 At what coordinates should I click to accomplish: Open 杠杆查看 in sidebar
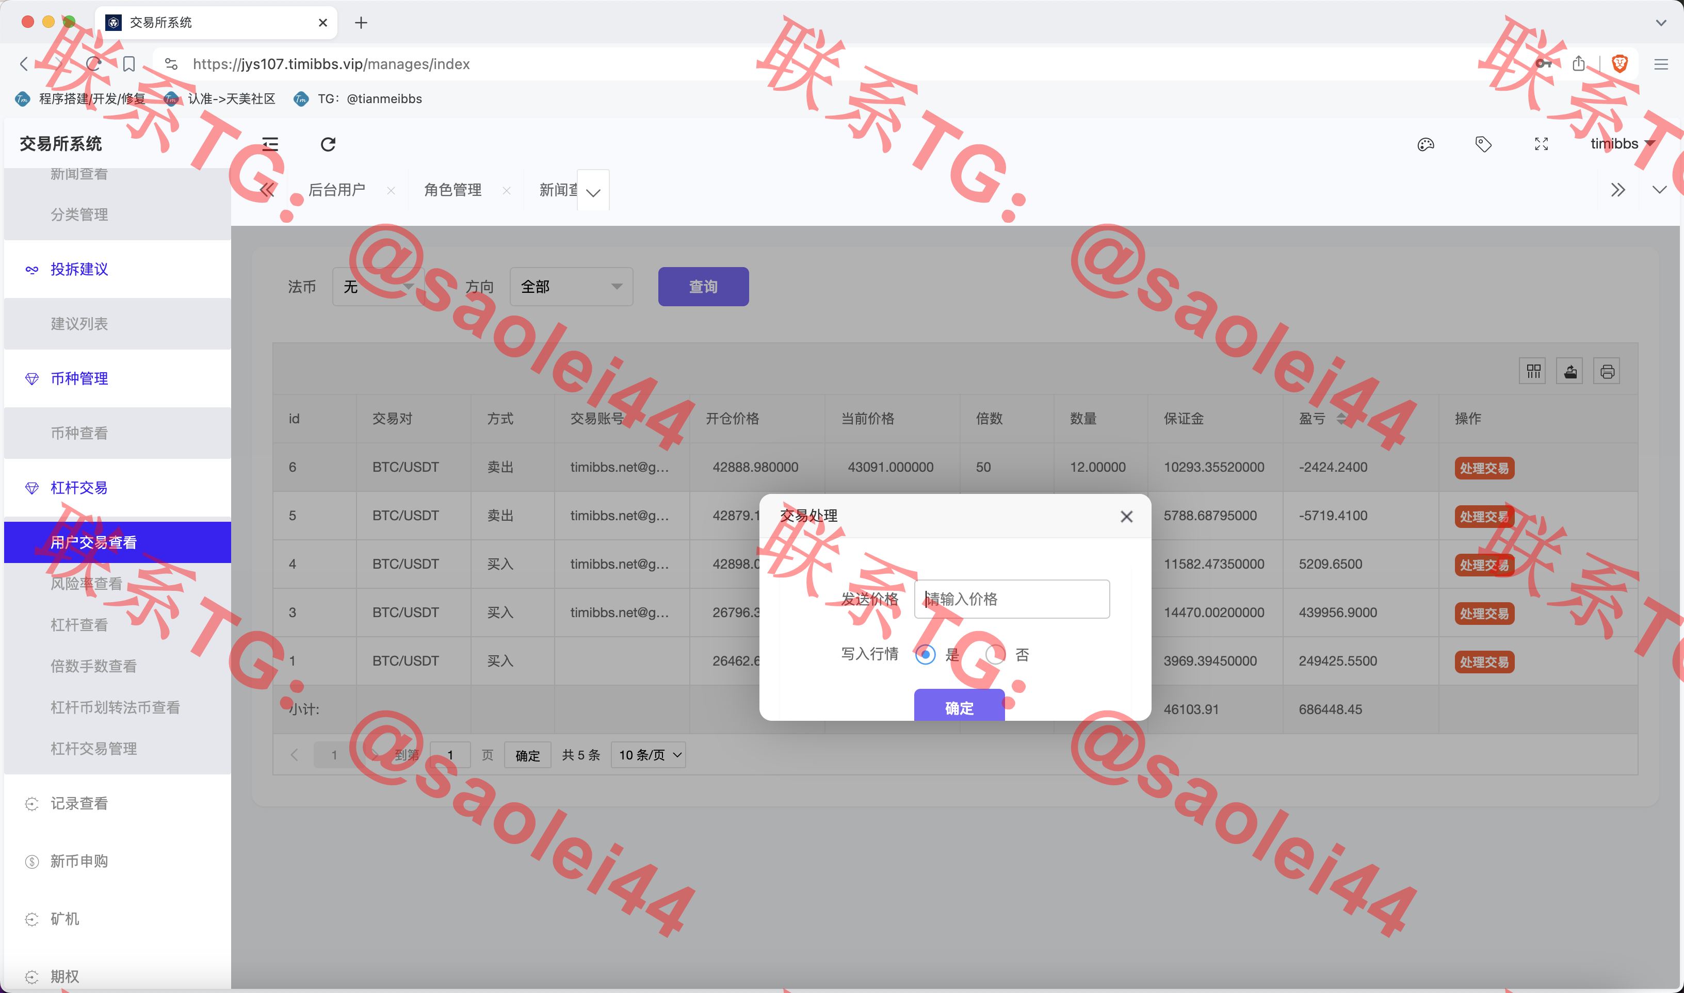117,625
